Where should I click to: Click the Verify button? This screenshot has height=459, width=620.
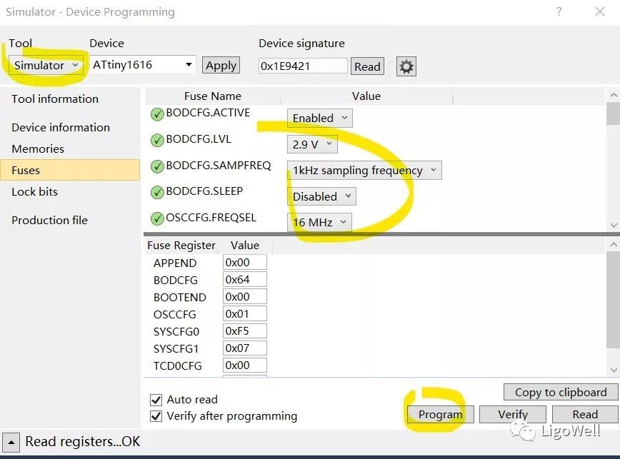tap(513, 414)
